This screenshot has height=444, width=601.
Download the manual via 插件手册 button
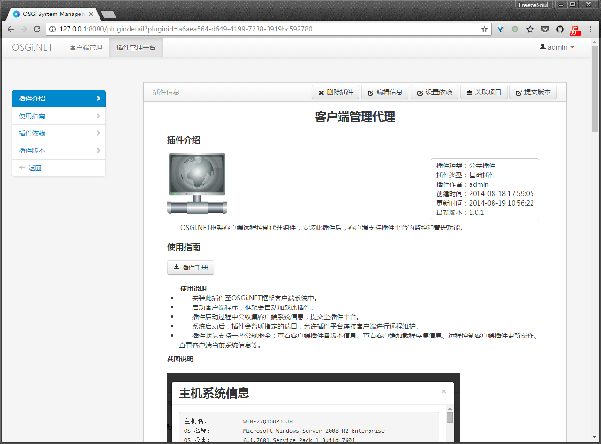[191, 268]
